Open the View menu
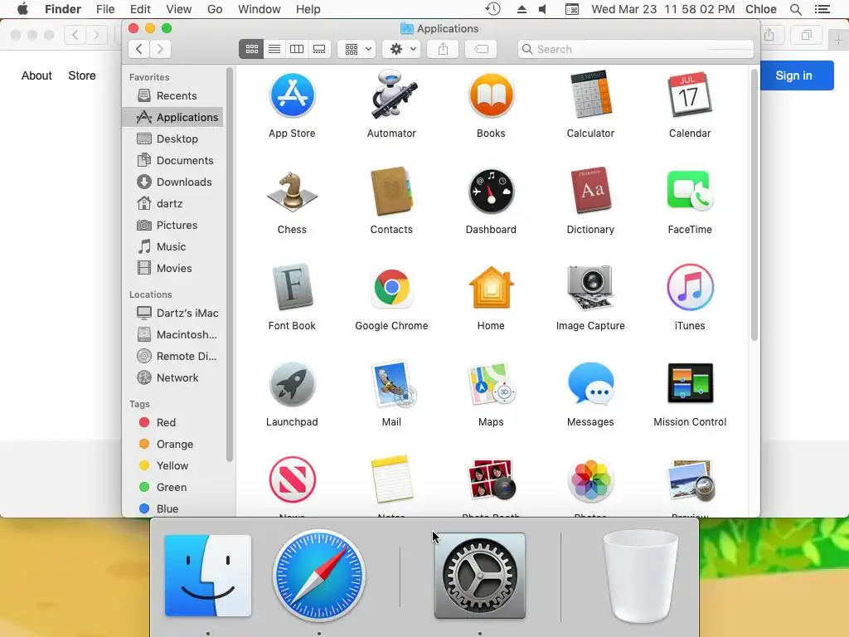Viewport: 849px width, 637px height. pyautogui.click(x=179, y=9)
